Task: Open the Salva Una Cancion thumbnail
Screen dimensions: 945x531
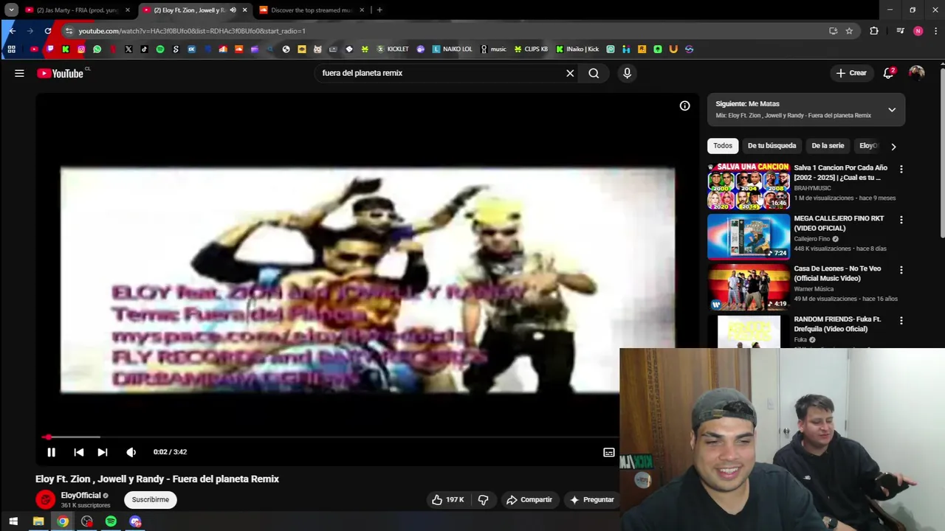Action: (749, 187)
